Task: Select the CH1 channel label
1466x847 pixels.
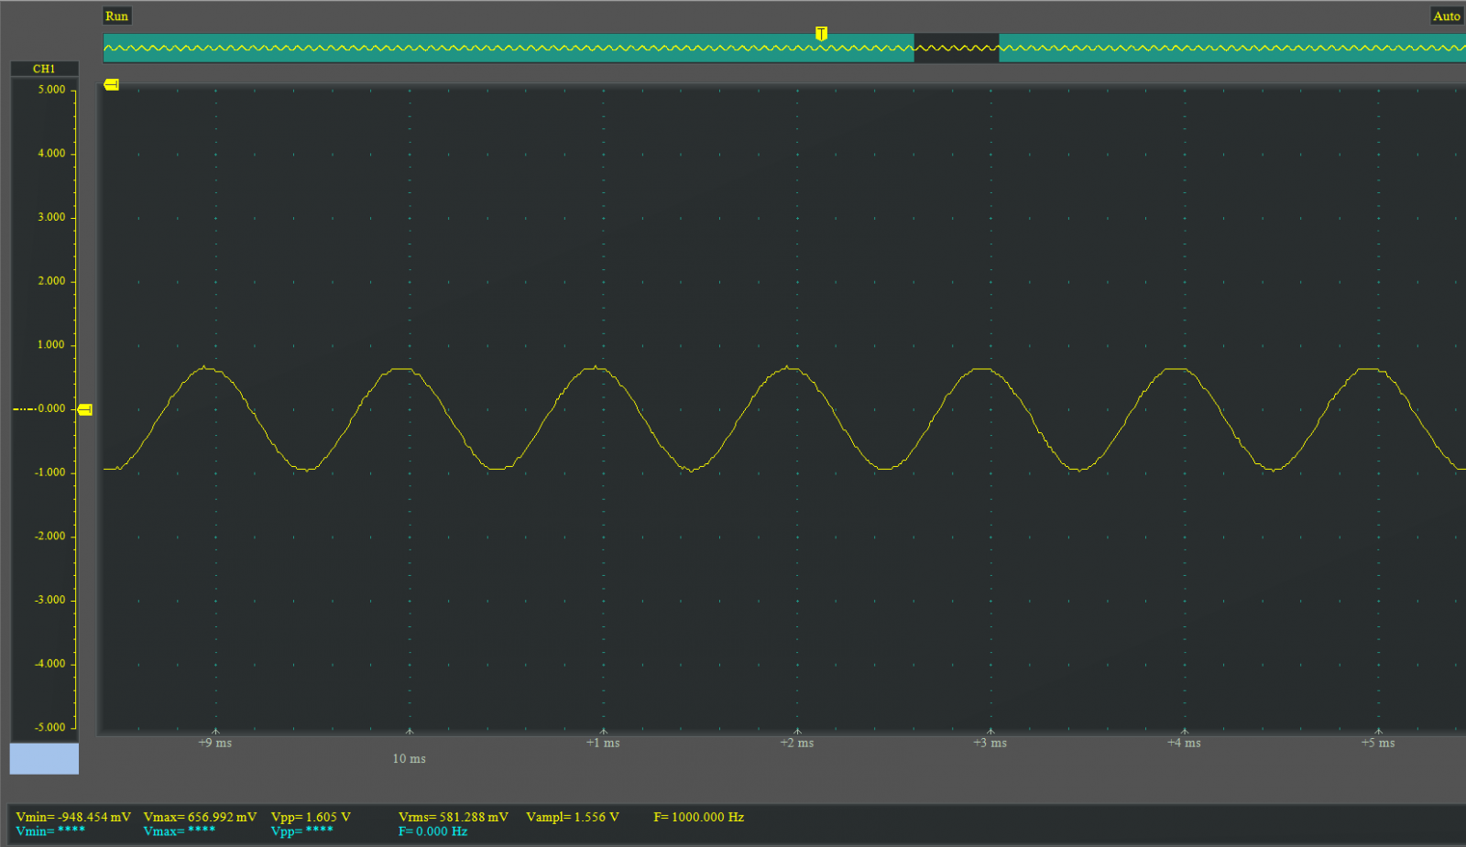Action: coord(44,69)
